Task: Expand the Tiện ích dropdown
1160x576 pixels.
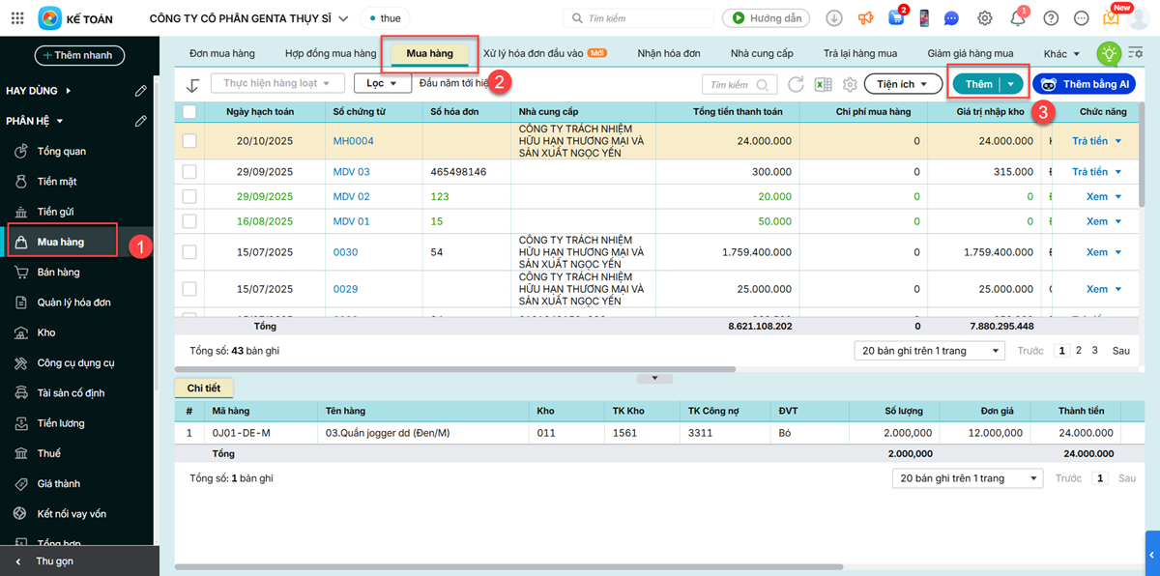Action: (902, 85)
